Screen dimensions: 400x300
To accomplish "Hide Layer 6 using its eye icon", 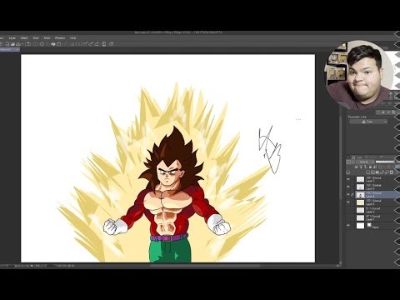I will click(348, 202).
